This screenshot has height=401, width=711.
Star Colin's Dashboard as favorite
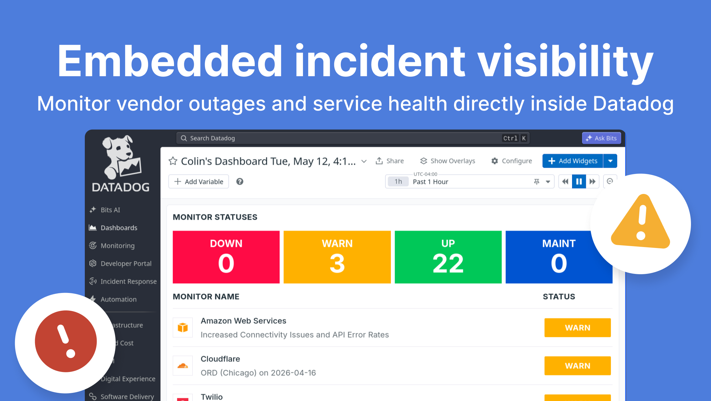(173, 161)
